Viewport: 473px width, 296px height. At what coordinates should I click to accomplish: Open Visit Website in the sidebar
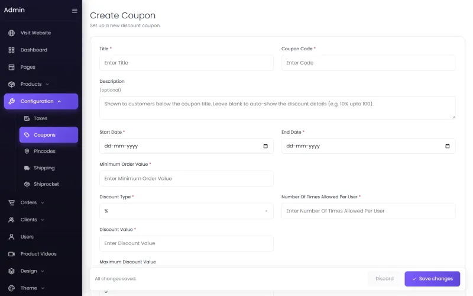tap(41, 33)
